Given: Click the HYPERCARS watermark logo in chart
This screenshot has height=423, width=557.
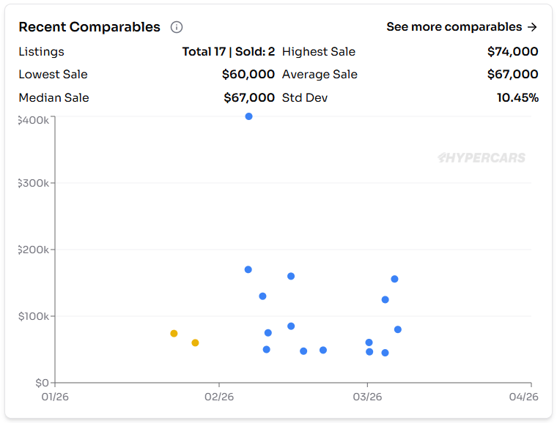Looking at the screenshot, I should click(x=482, y=157).
